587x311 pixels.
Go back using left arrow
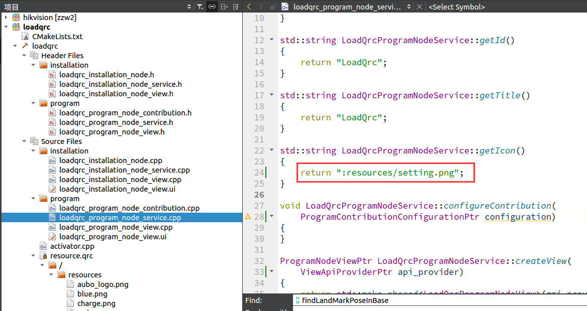[249, 7]
